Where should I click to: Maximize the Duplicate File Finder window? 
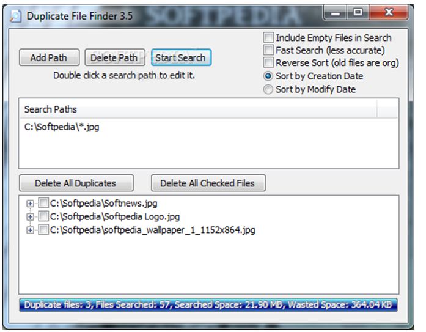point(358,12)
